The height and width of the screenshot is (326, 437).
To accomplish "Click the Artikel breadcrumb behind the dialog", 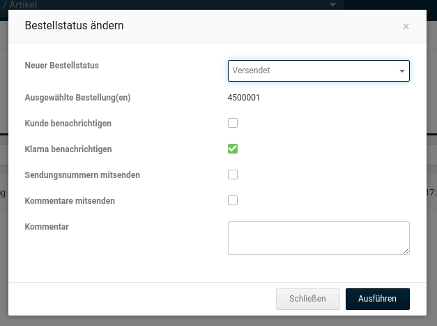I will (24, 4).
